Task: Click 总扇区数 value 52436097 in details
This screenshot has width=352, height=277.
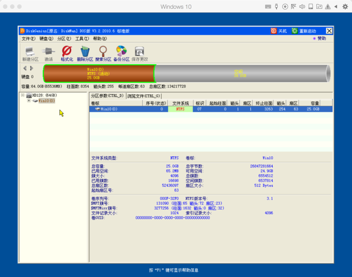Action: pyautogui.click(x=170, y=186)
